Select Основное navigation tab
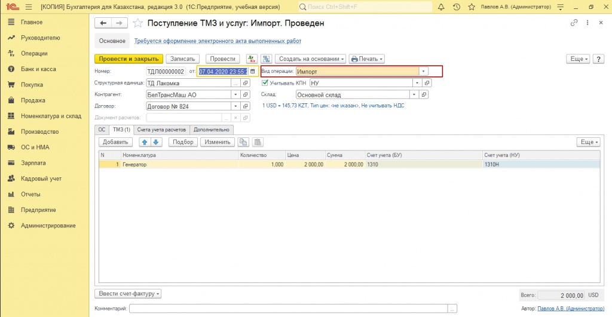This screenshot has width=612, height=317. (x=112, y=41)
